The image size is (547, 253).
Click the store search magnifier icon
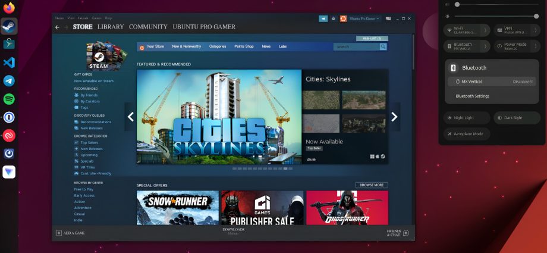(x=383, y=47)
